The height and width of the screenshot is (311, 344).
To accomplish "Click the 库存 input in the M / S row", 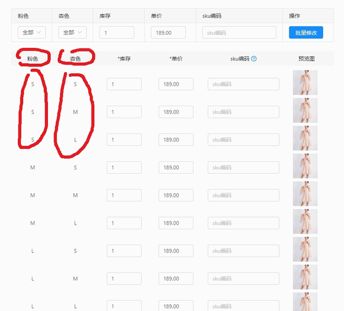I will pyautogui.click(x=124, y=167).
